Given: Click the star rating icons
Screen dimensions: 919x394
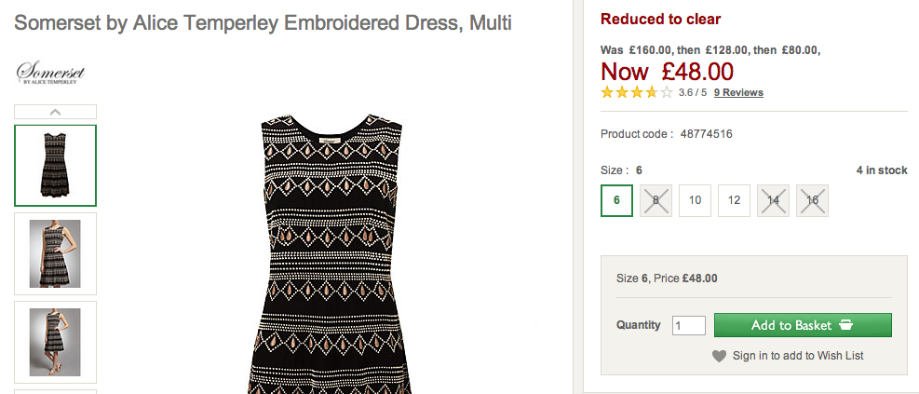Looking at the screenshot, I should pos(637,92).
